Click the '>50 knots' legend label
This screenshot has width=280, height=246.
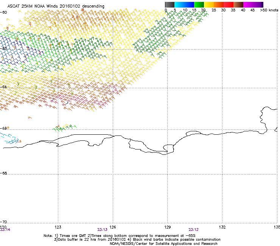(x=269, y=10)
